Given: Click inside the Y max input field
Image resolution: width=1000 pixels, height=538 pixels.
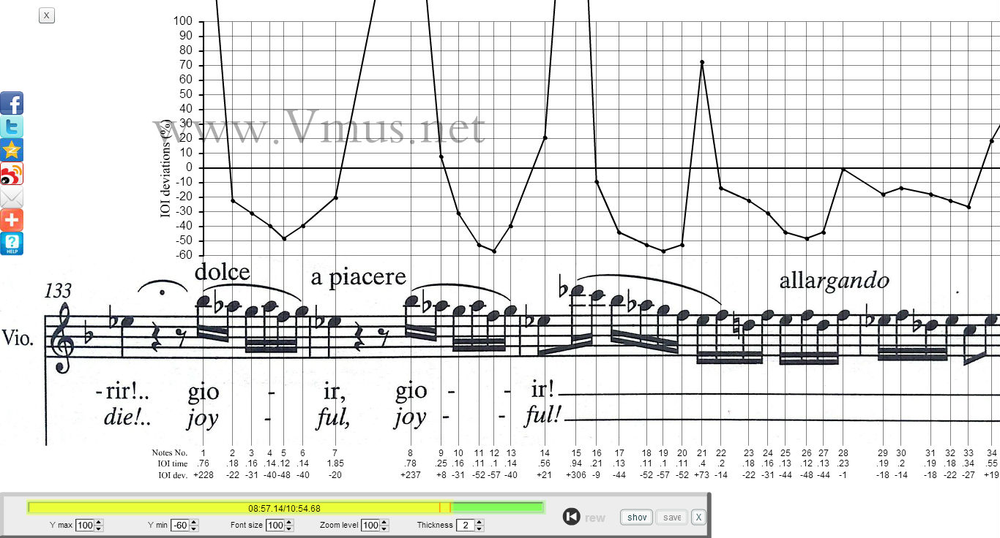Looking at the screenshot, I should [84, 526].
